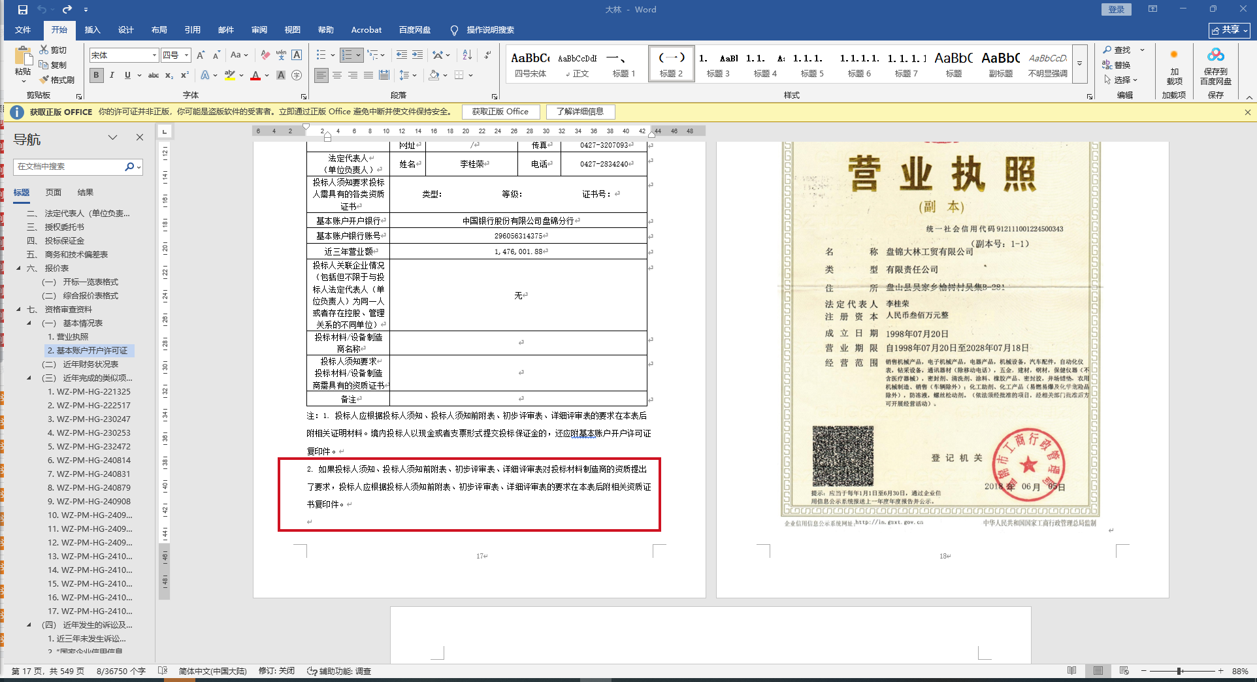This screenshot has width=1257, height=682.
Task: Toggle superscript formatting
Action: click(185, 75)
